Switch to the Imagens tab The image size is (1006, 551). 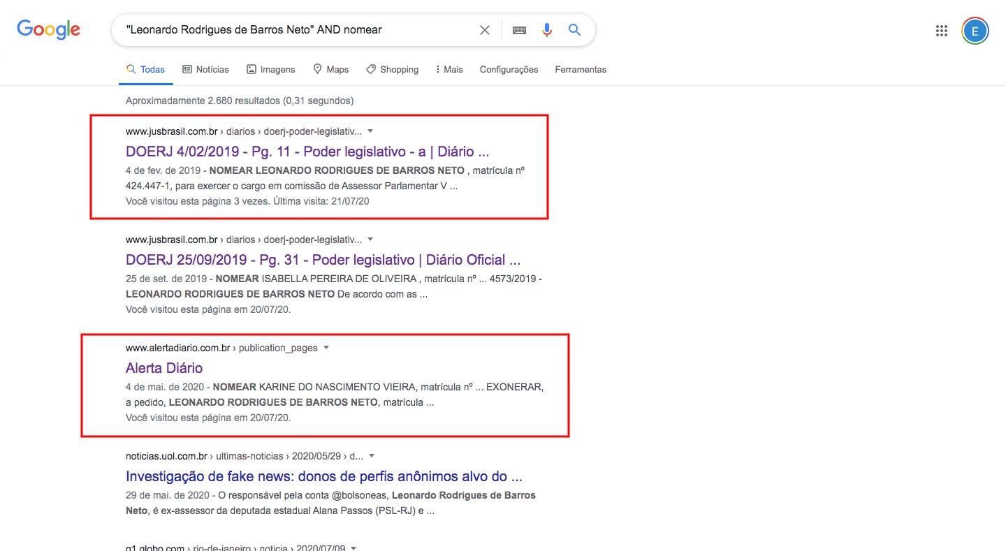[x=271, y=69]
